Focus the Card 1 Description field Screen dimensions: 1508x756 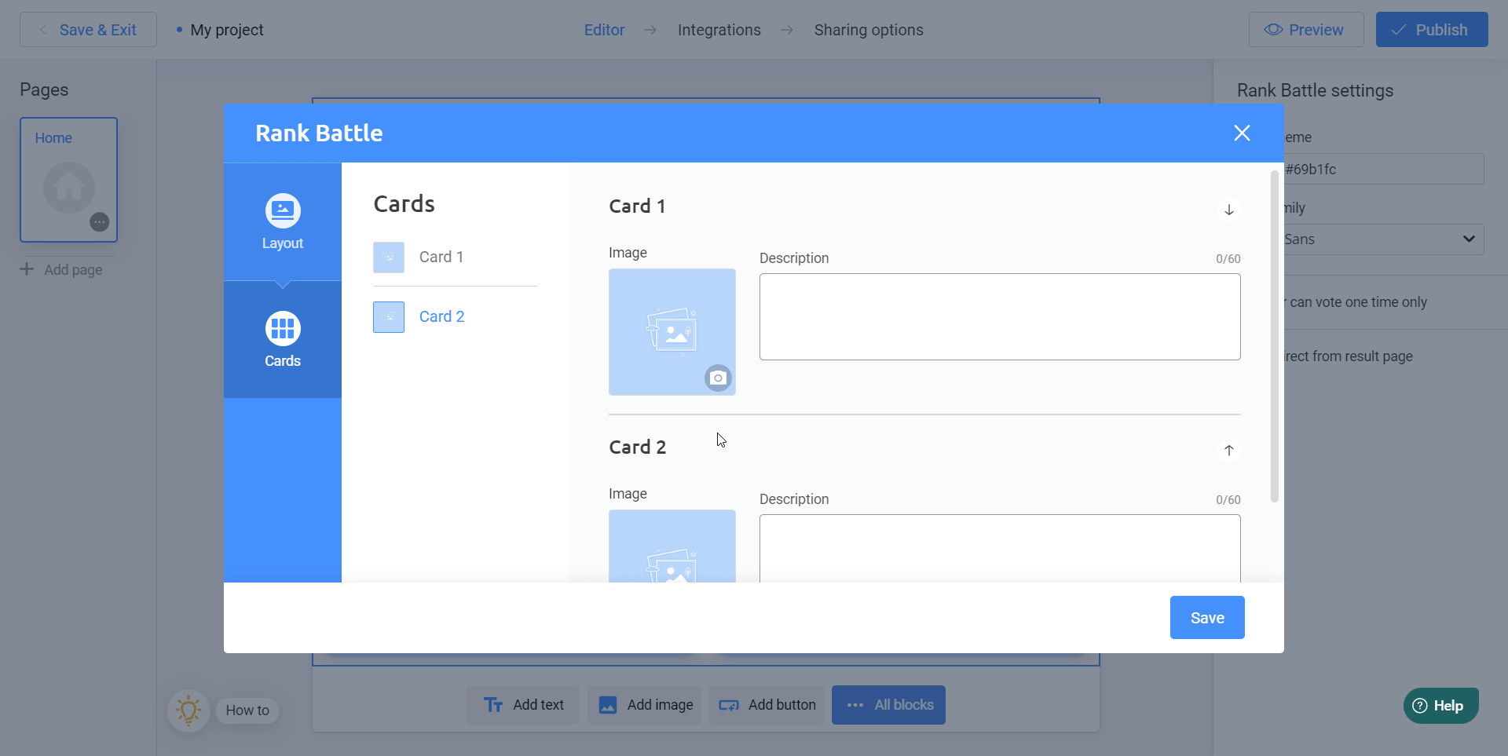pos(1000,316)
